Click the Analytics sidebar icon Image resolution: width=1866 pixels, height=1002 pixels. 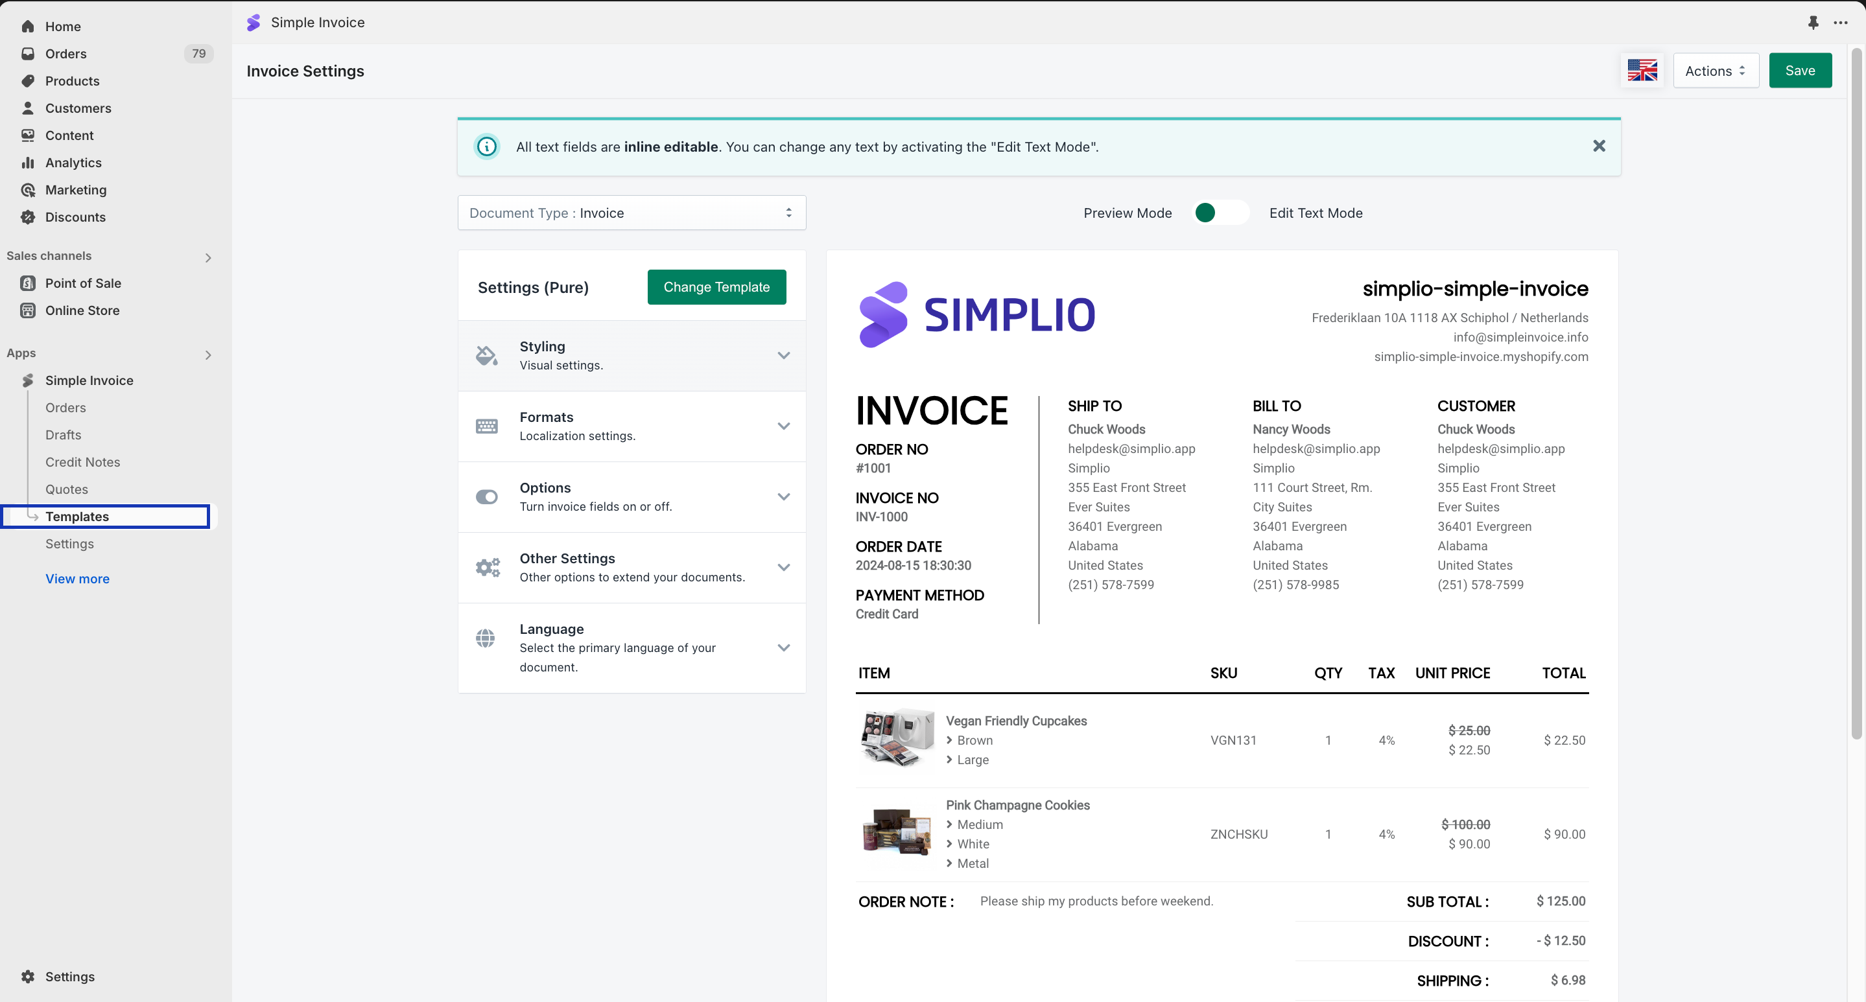[29, 162]
